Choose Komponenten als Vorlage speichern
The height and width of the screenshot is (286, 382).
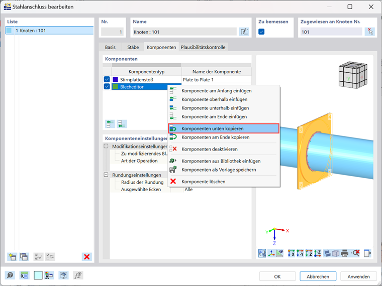point(224,170)
